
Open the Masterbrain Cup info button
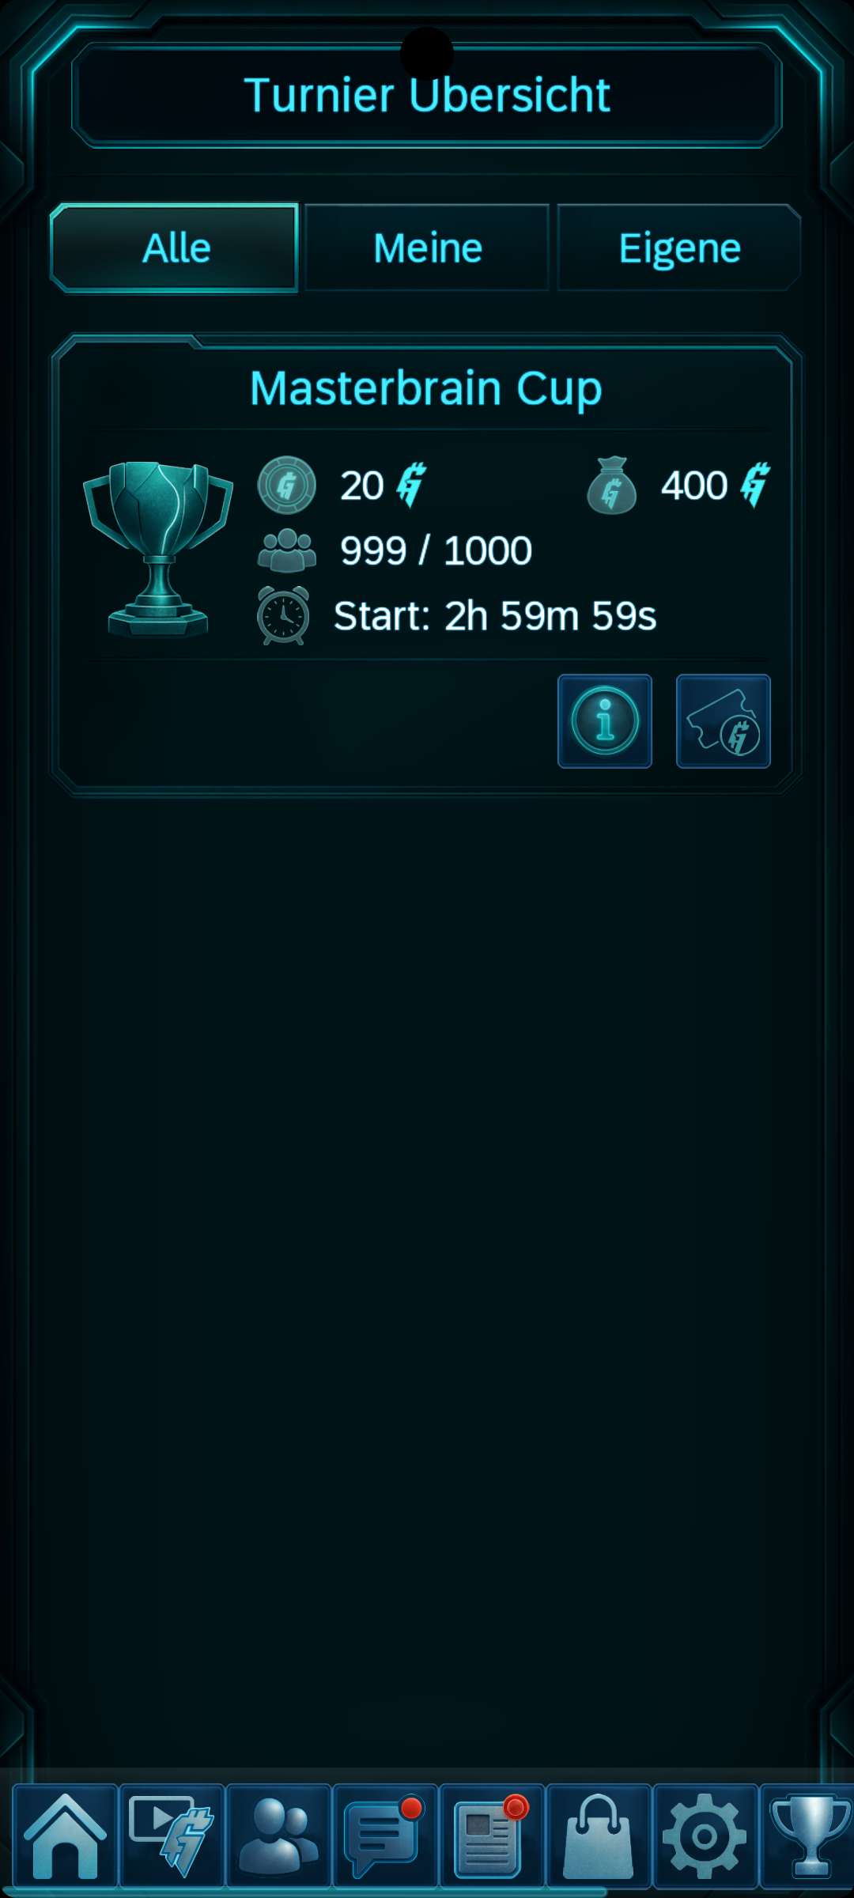(x=605, y=721)
